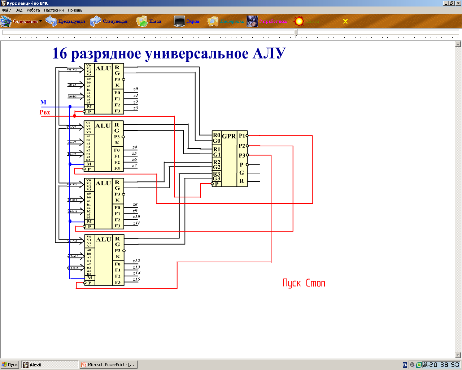462x370 pixels.
Task: Click the red Стоп animation link
Action: pos(315,283)
